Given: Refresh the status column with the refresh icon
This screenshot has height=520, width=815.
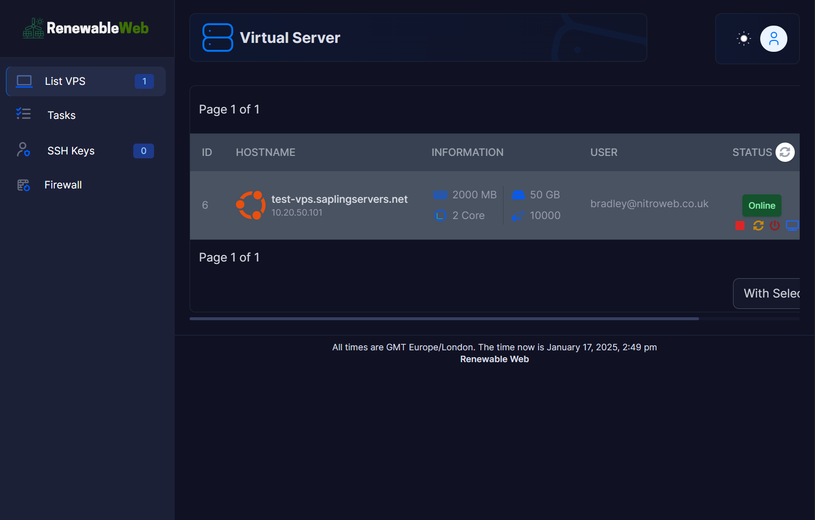Looking at the screenshot, I should (785, 152).
